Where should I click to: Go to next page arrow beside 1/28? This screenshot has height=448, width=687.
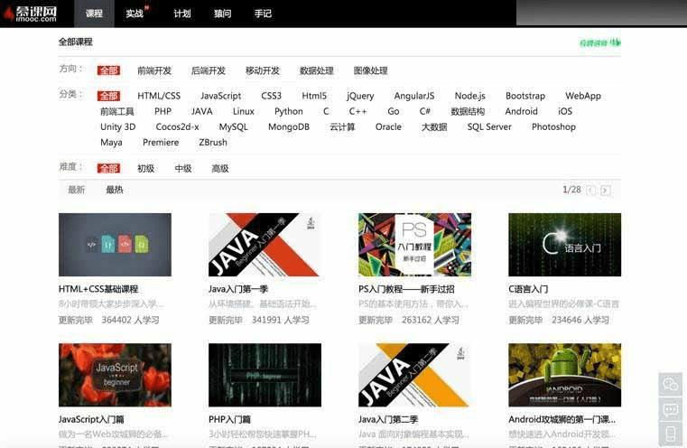tap(606, 191)
